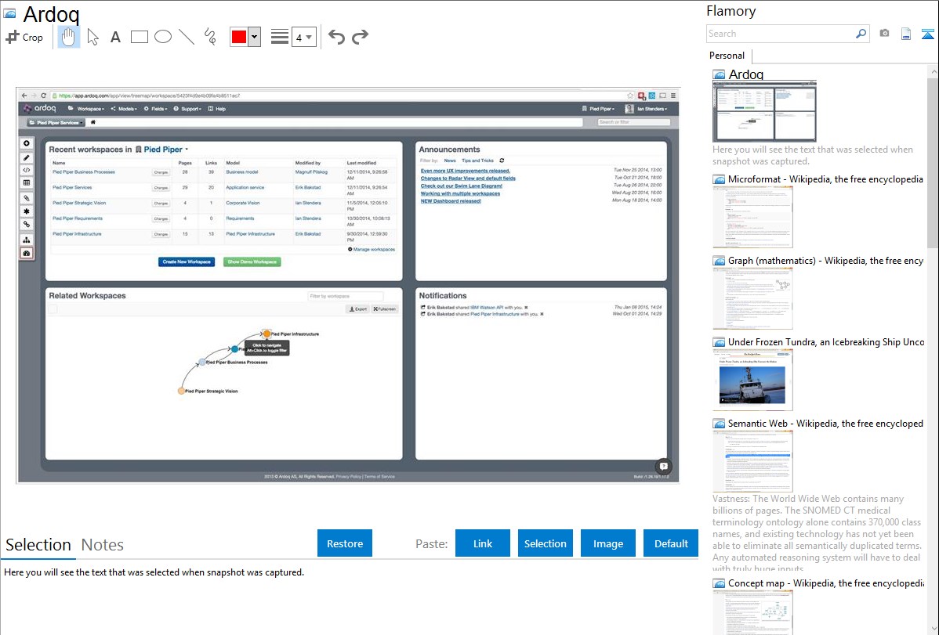Switch to the Selection tab
The height and width of the screenshot is (635, 939).
(38, 545)
